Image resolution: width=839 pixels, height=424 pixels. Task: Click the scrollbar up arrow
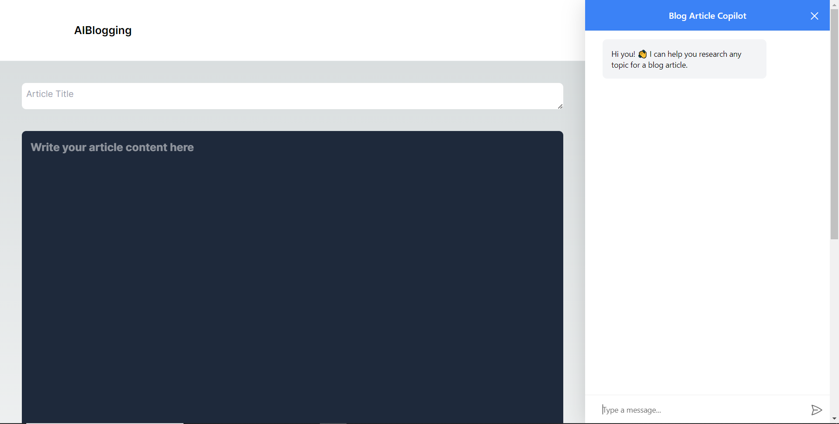[x=834, y=4]
